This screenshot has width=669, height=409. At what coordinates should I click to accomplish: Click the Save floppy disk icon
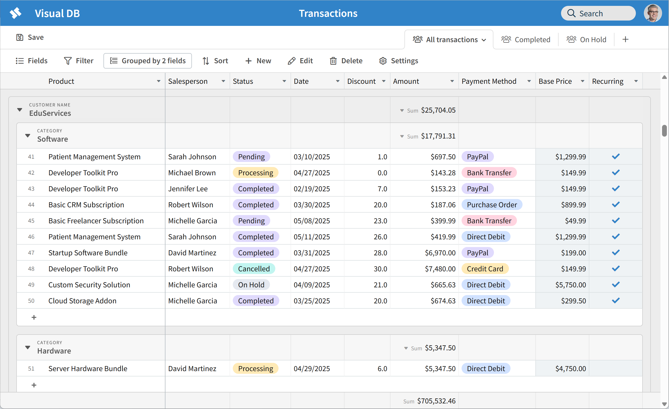pyautogui.click(x=19, y=37)
